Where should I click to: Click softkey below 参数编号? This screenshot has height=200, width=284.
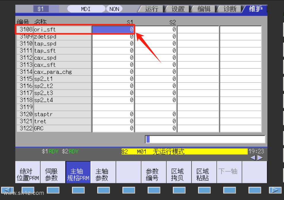pyautogui.click(x=154, y=190)
